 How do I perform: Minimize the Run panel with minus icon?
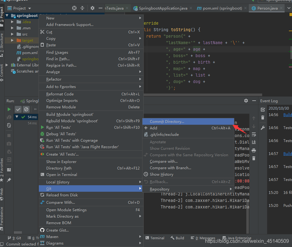(254, 101)
